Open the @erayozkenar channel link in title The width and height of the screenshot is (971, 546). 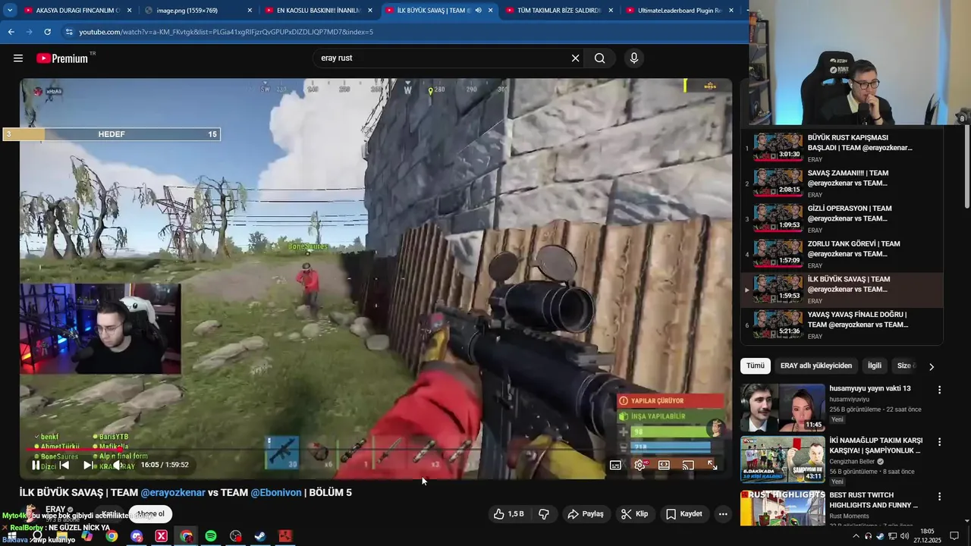click(173, 493)
